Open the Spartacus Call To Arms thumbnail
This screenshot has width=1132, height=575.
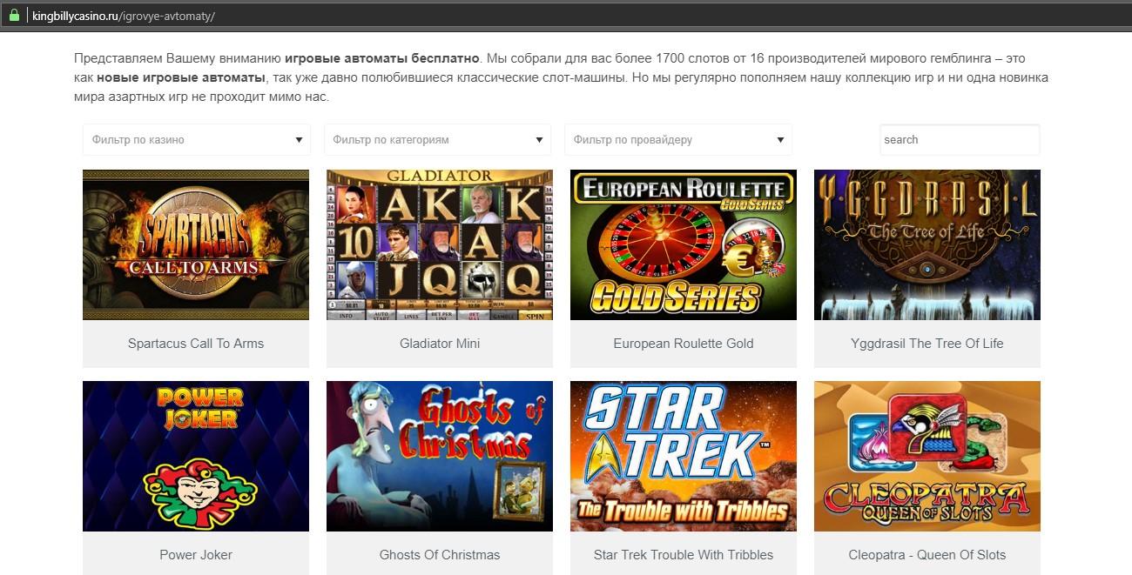[196, 244]
